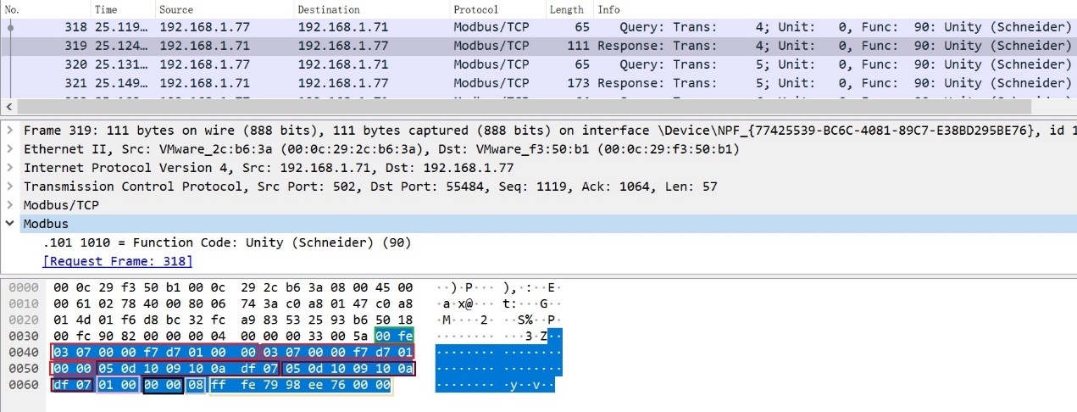Sort by the Info column header

tap(835, 9)
